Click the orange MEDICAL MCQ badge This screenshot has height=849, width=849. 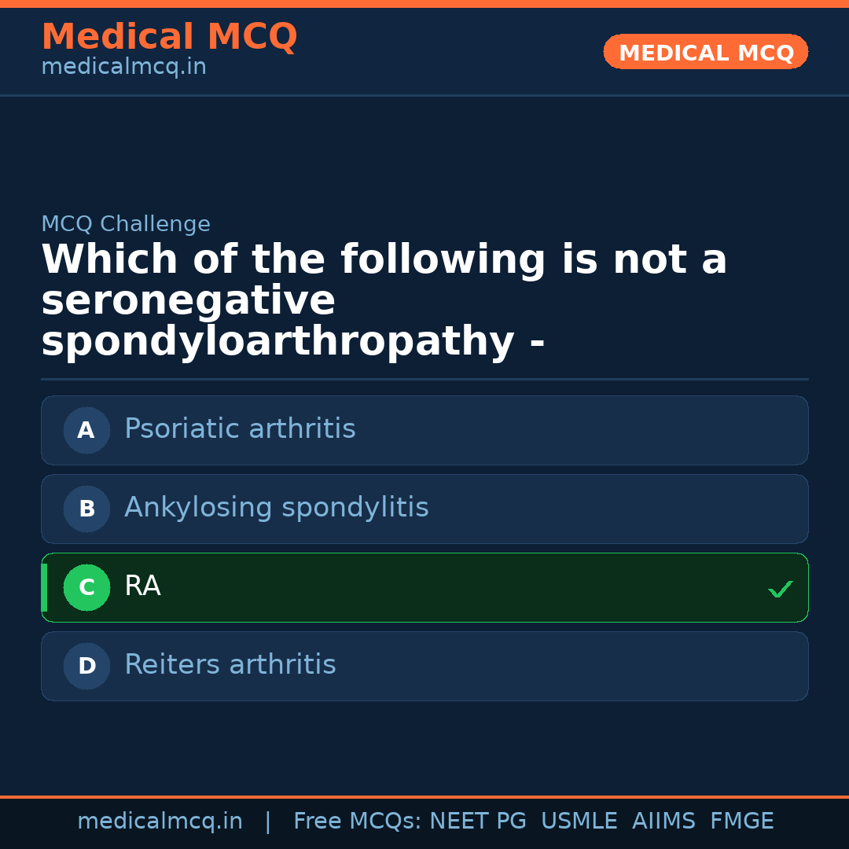click(x=705, y=52)
